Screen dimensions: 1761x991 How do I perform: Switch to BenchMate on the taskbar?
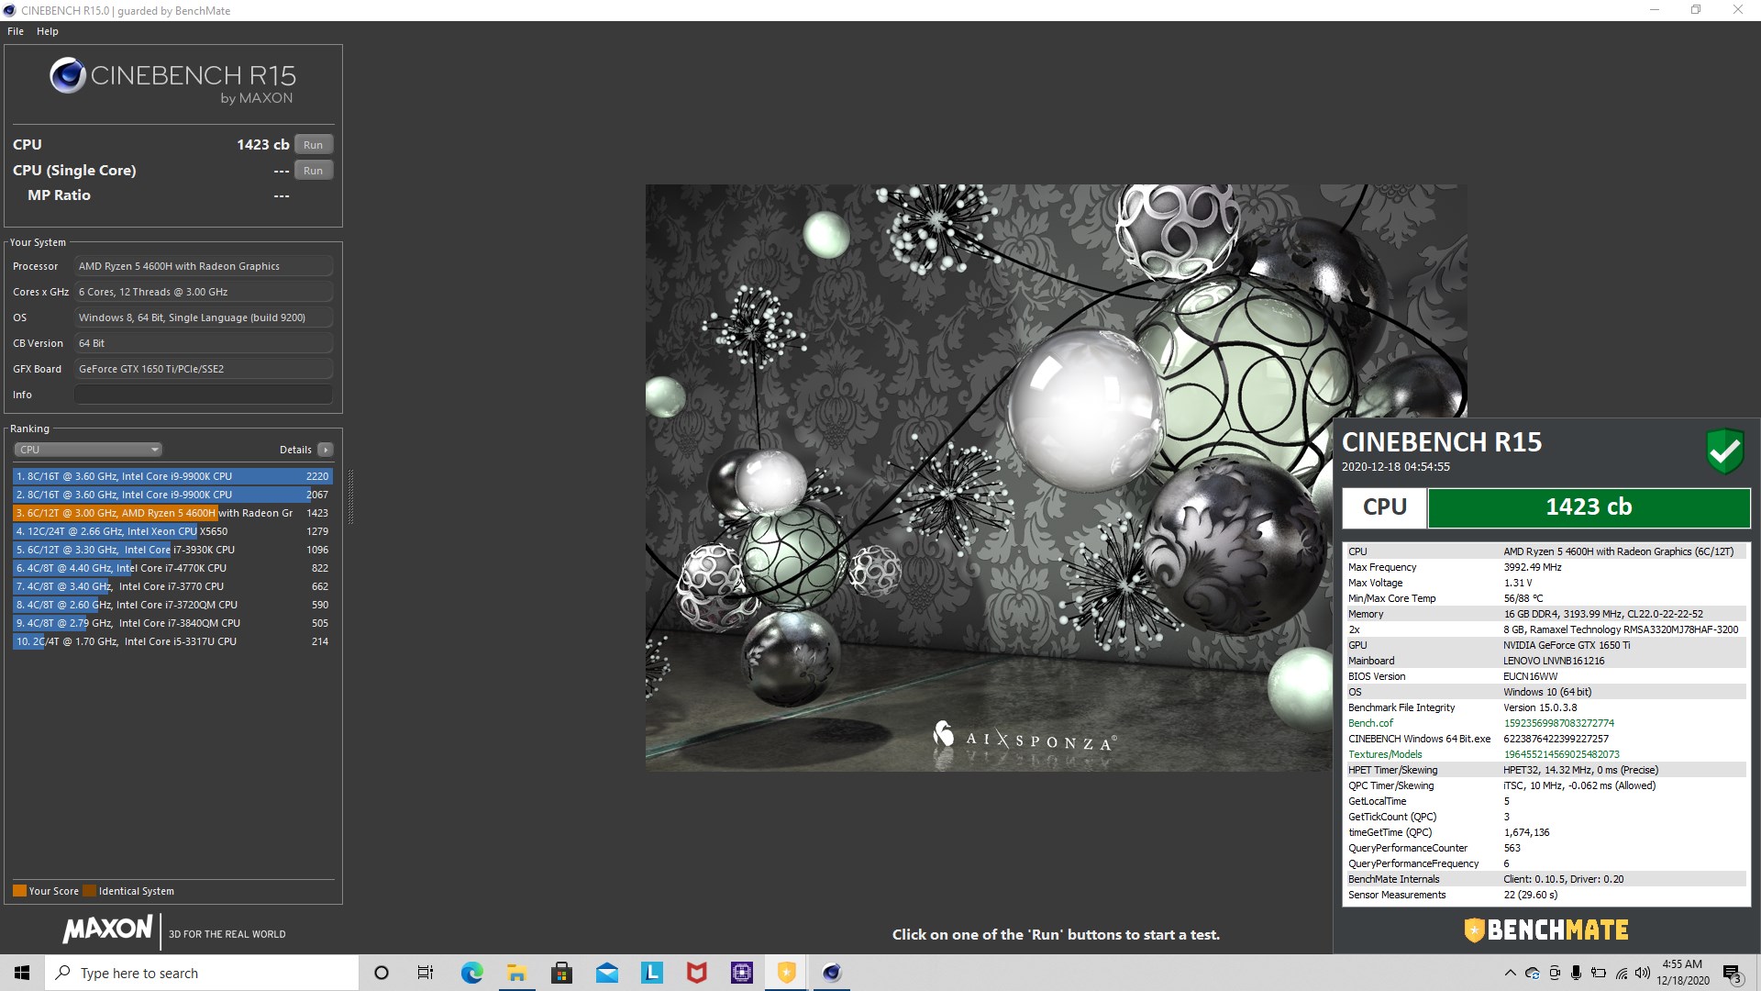tap(786, 973)
